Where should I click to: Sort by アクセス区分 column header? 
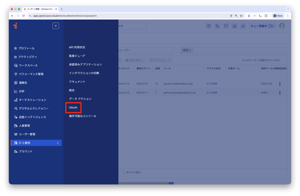pos(214,68)
